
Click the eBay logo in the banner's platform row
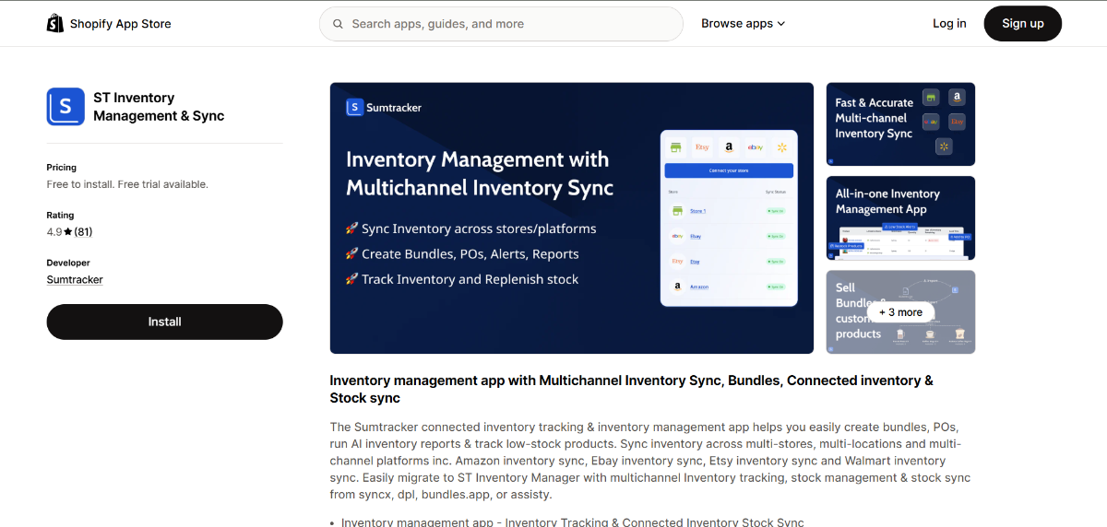pos(756,147)
